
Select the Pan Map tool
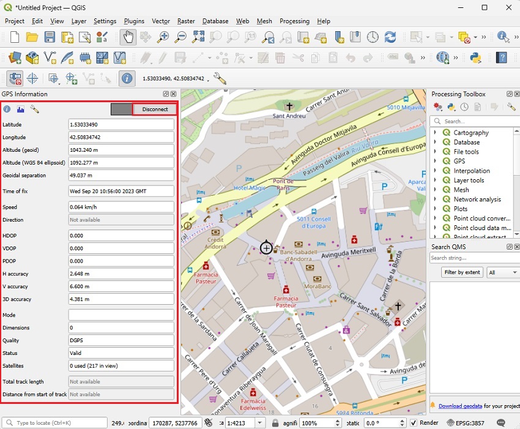point(128,37)
